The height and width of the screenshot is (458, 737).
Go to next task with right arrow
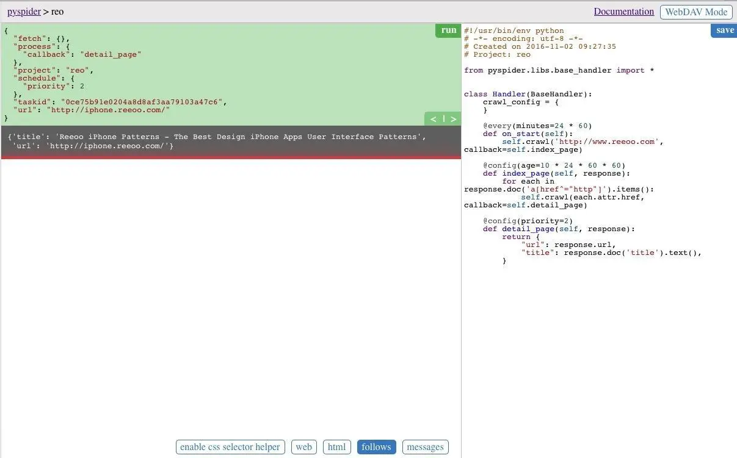pyautogui.click(x=453, y=119)
